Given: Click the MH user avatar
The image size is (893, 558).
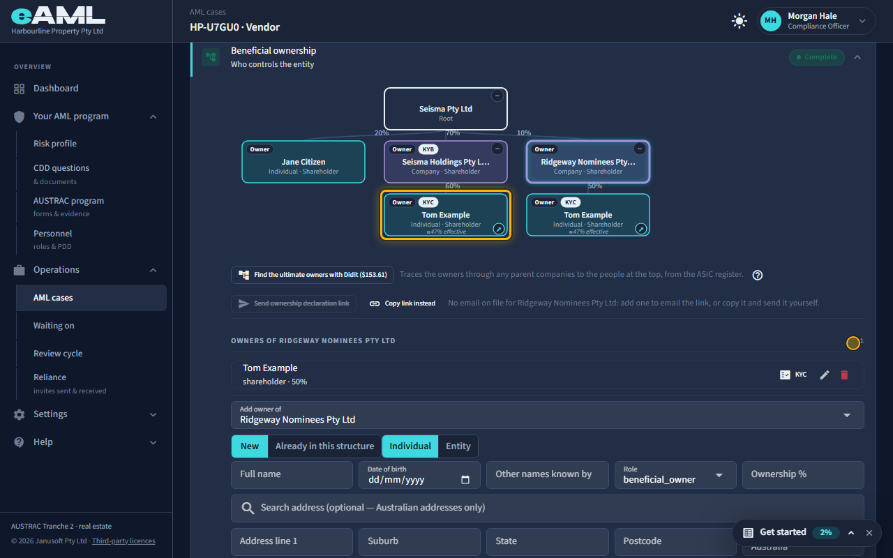Looking at the screenshot, I should 770,21.
